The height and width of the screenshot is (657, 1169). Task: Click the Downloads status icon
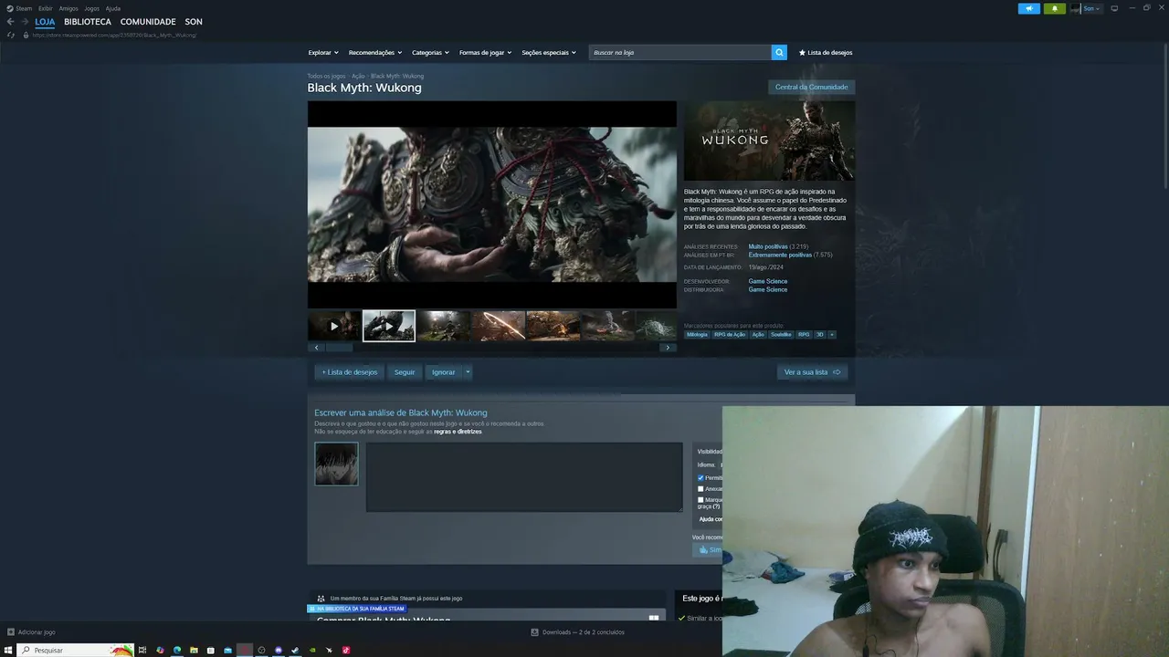click(534, 631)
